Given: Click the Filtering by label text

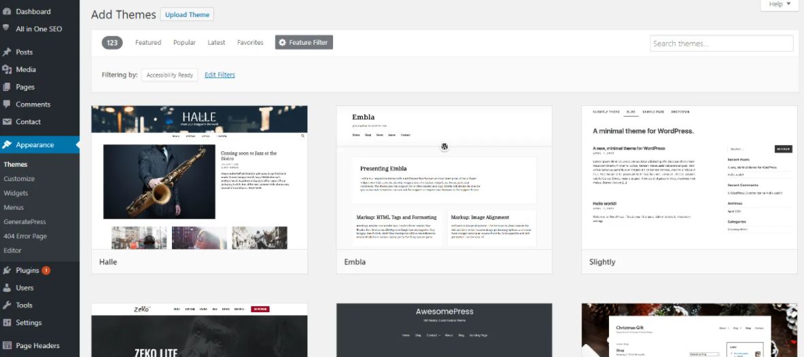Looking at the screenshot, I should (120, 75).
